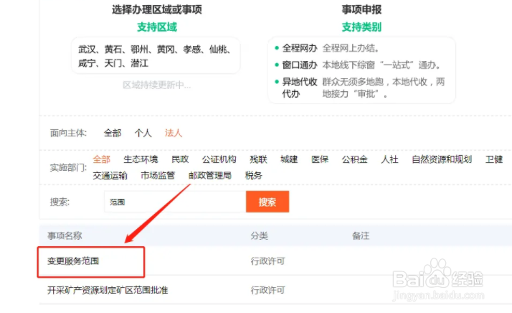Click the 支持类别 heading
Image resolution: width=512 pixels, height=313 pixels.
tap(361, 27)
